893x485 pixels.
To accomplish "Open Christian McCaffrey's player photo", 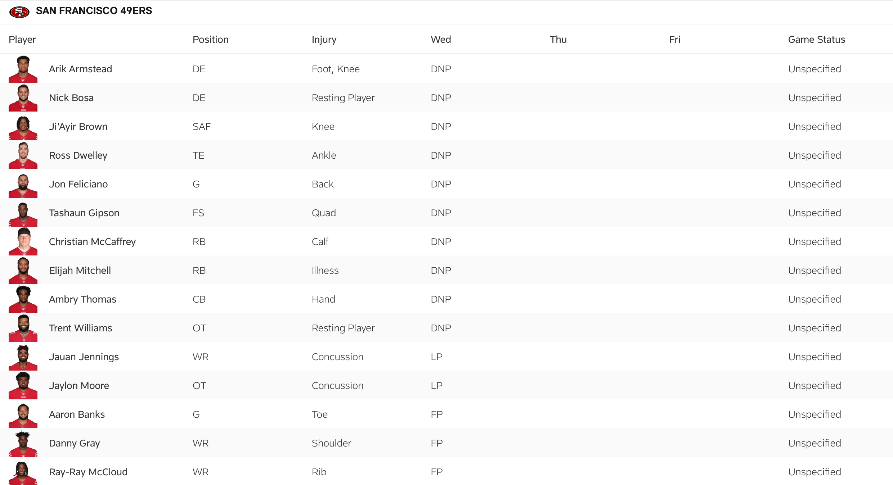I will pyautogui.click(x=23, y=241).
